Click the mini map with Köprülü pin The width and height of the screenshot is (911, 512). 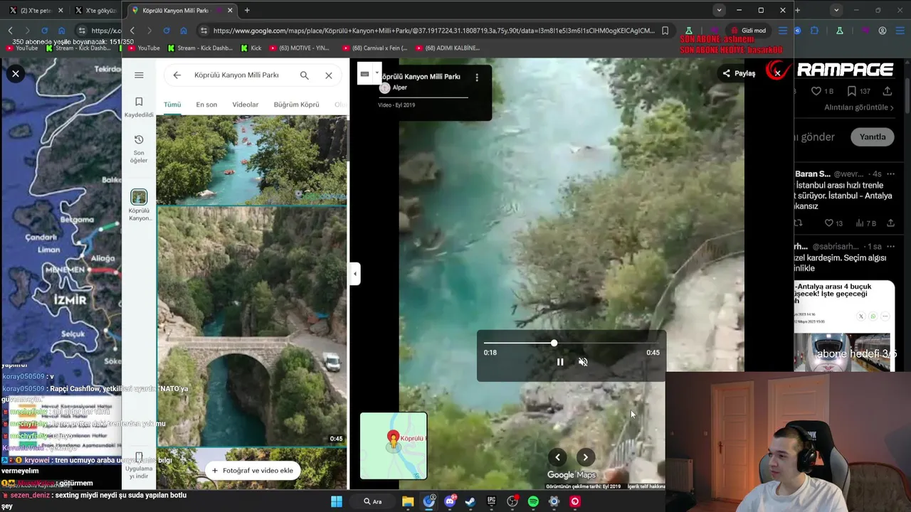(394, 446)
